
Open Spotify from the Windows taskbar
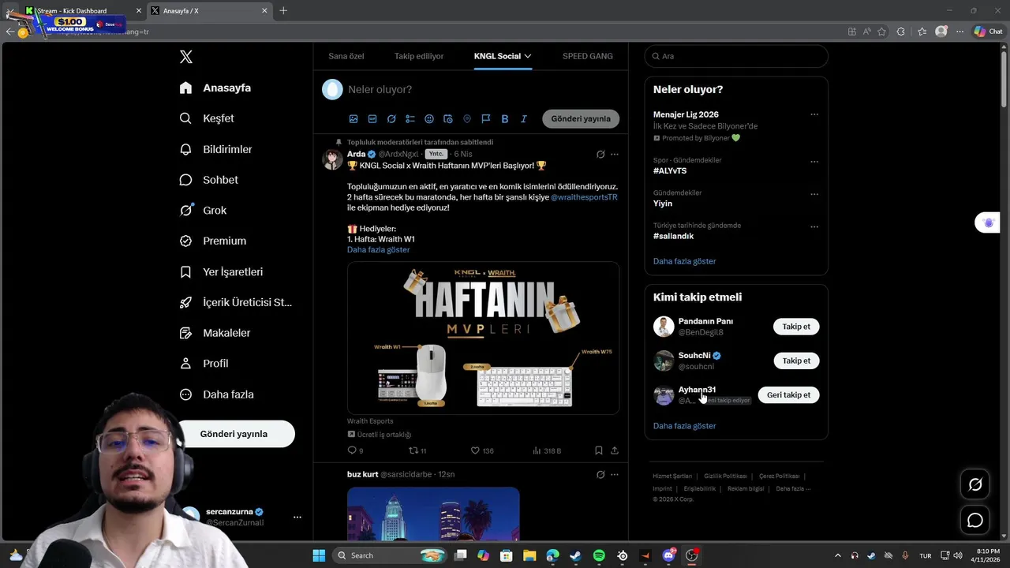(x=599, y=555)
